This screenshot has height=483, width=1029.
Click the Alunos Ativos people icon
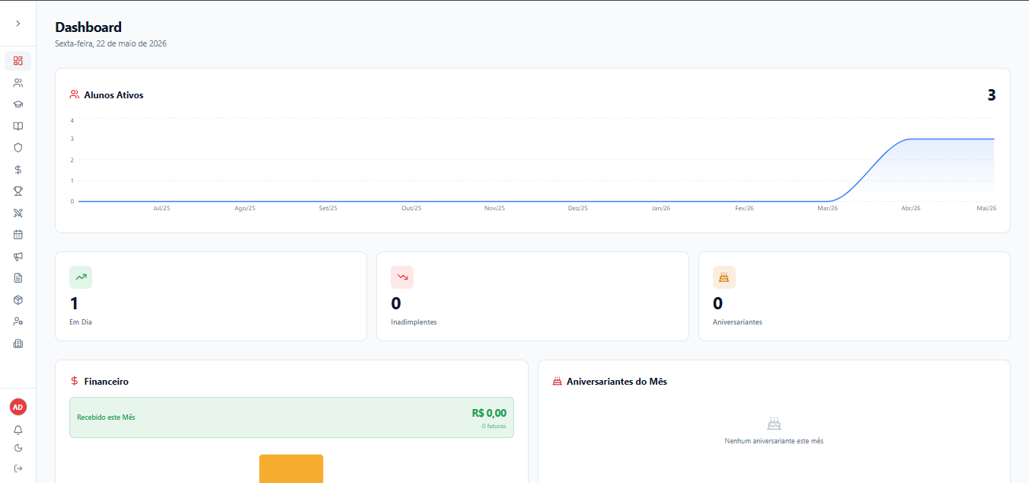point(75,95)
